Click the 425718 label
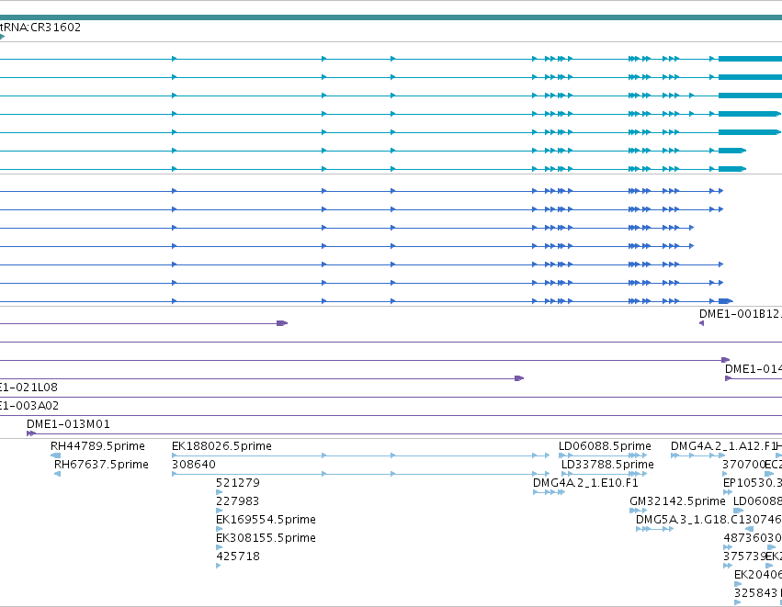 click(x=238, y=556)
